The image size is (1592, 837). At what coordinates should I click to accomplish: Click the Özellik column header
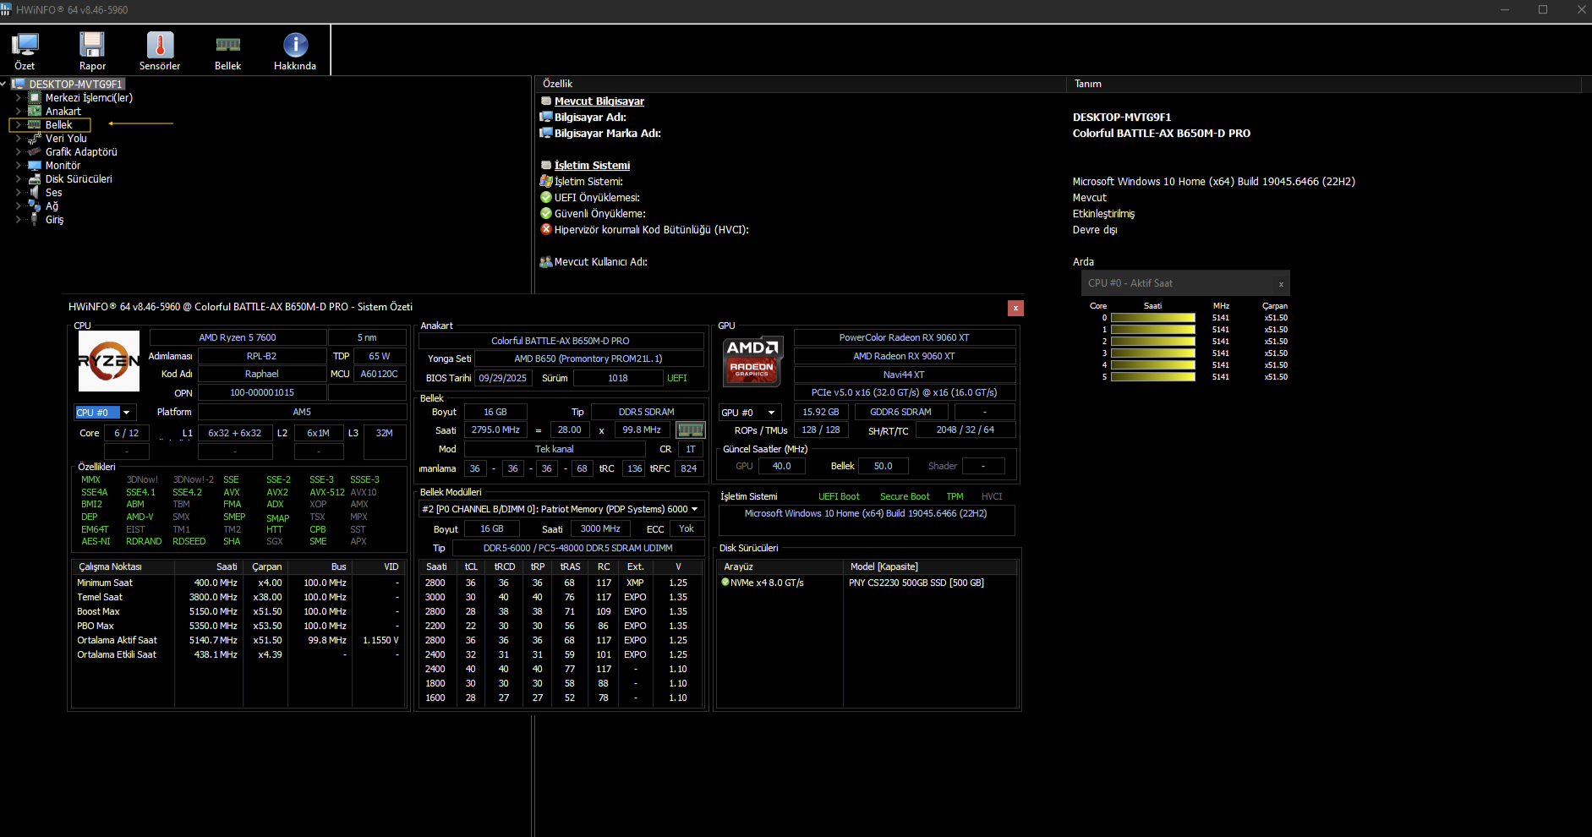click(x=801, y=84)
